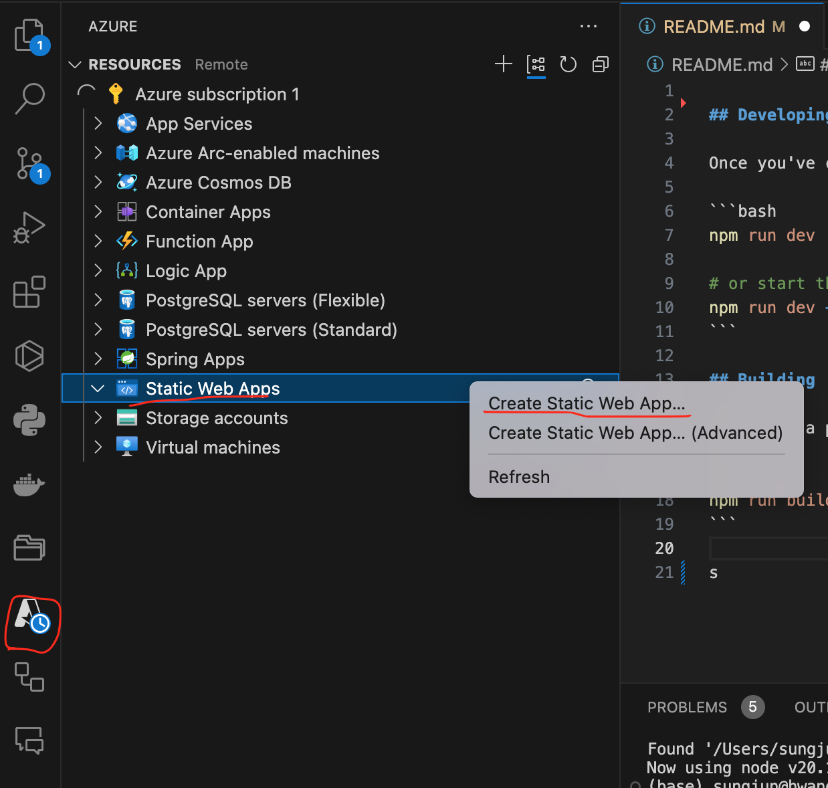Image resolution: width=828 pixels, height=788 pixels.
Task: Expand the Container Apps node
Action: coord(98,211)
